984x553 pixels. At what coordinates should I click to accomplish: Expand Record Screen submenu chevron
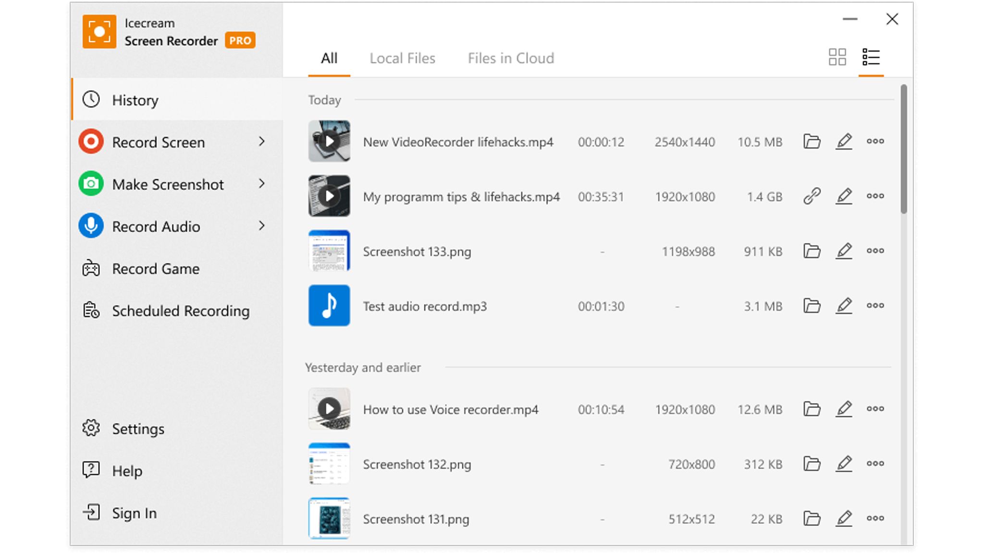[x=262, y=142]
